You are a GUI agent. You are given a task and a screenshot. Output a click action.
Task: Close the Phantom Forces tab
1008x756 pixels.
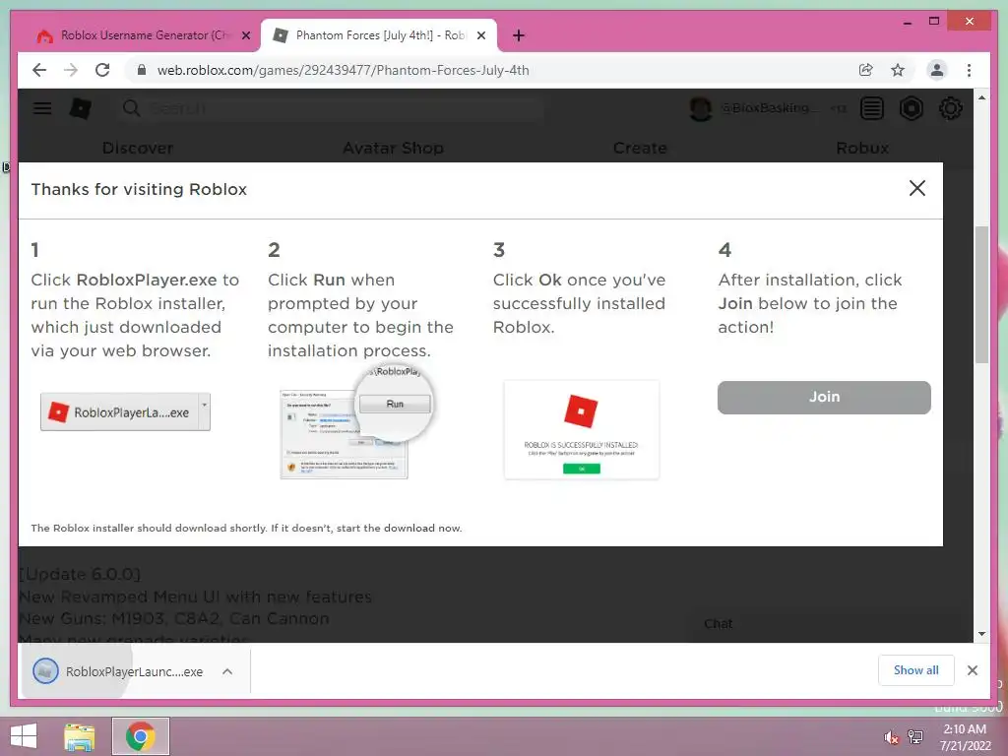tap(480, 35)
